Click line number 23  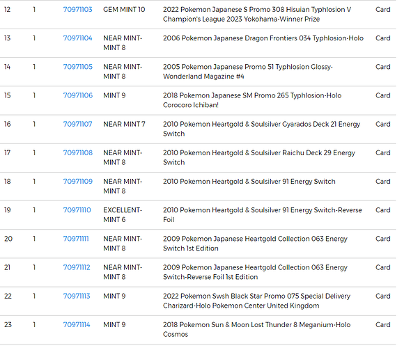[x=8, y=325]
